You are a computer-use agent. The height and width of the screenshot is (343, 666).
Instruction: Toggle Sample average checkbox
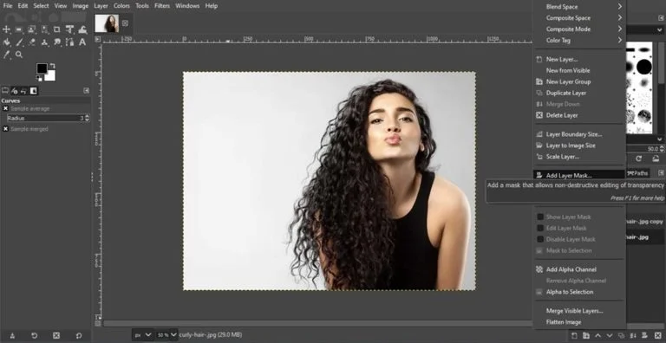click(x=5, y=108)
